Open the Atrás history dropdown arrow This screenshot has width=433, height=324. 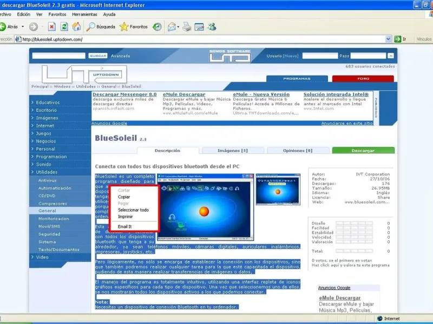(23, 26)
